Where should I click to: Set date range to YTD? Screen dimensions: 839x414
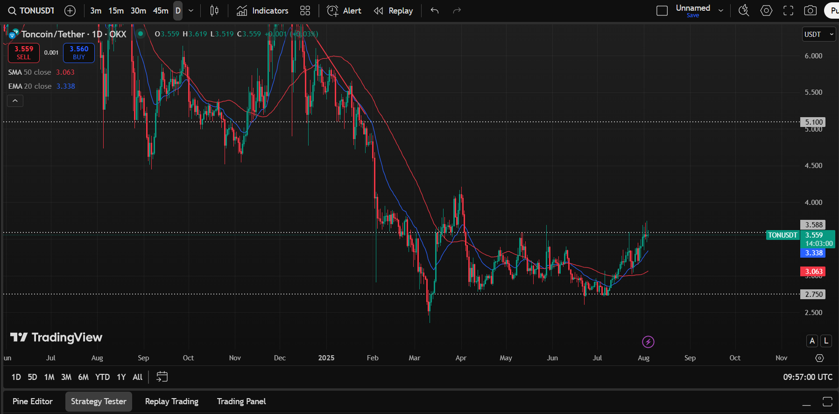103,377
